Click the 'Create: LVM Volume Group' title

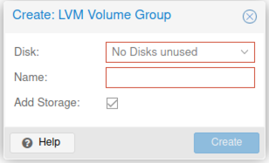(92, 15)
